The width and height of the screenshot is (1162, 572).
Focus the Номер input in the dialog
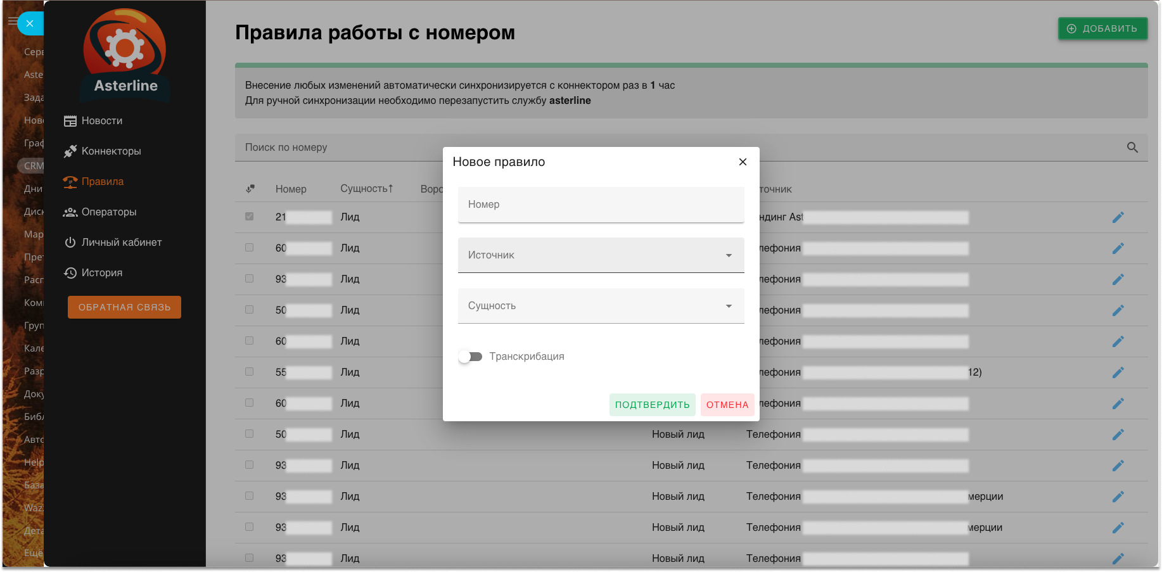(x=601, y=205)
